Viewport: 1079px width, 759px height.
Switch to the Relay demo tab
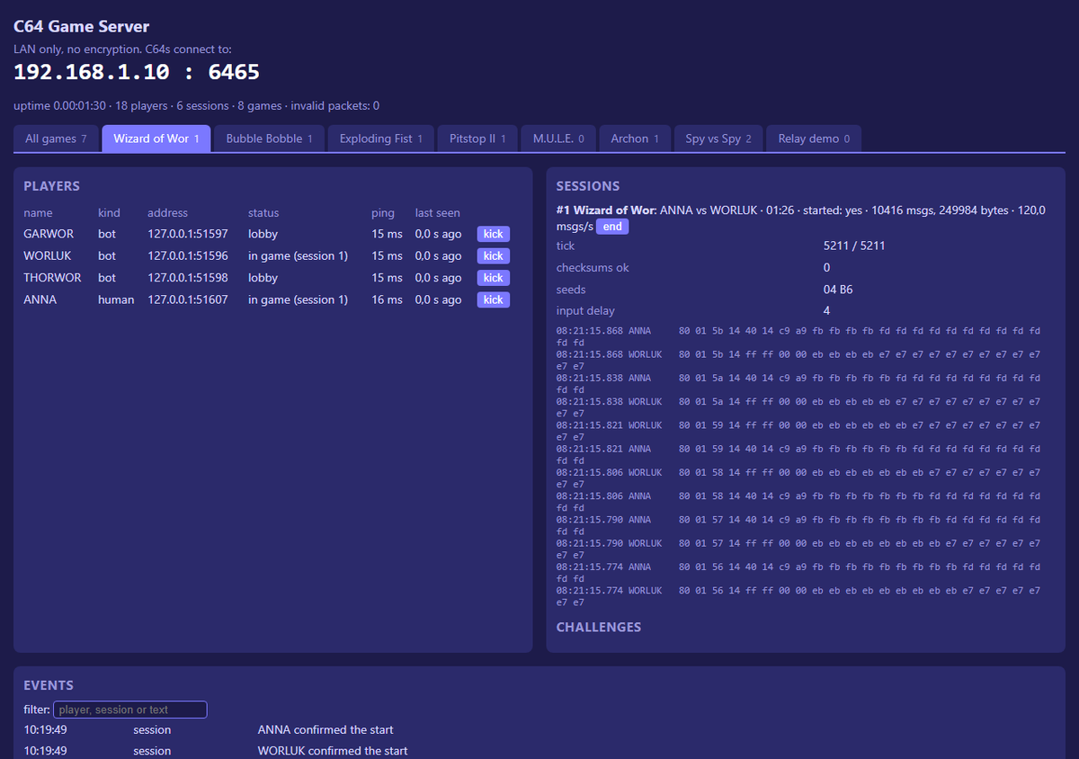[814, 138]
